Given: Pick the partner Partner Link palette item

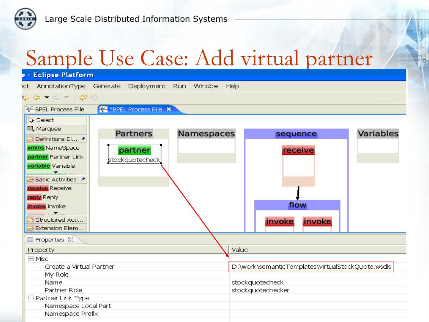Looking at the screenshot, I should 55,157.
